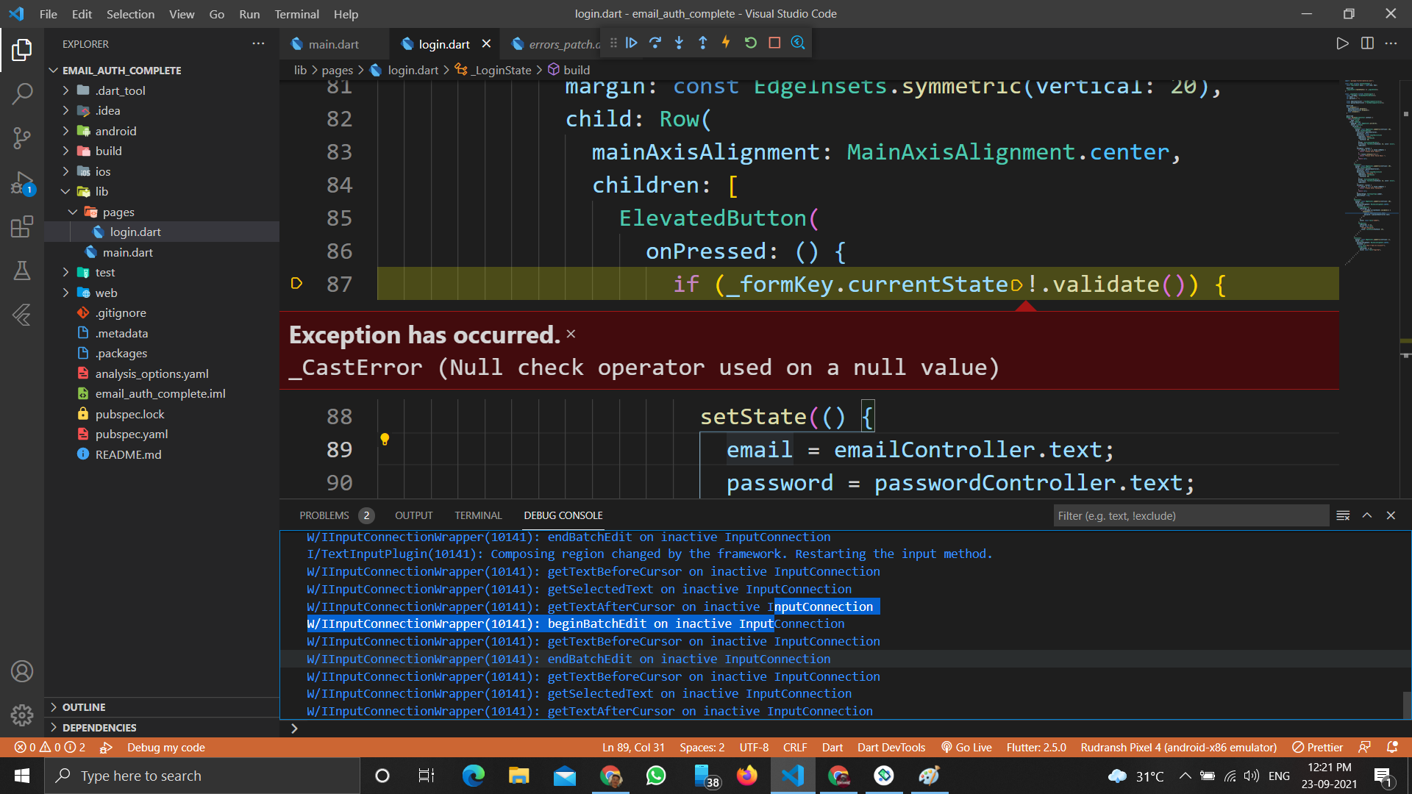This screenshot has width=1412, height=794.
Task: Dismiss the exception message widget
Action: pyautogui.click(x=571, y=334)
